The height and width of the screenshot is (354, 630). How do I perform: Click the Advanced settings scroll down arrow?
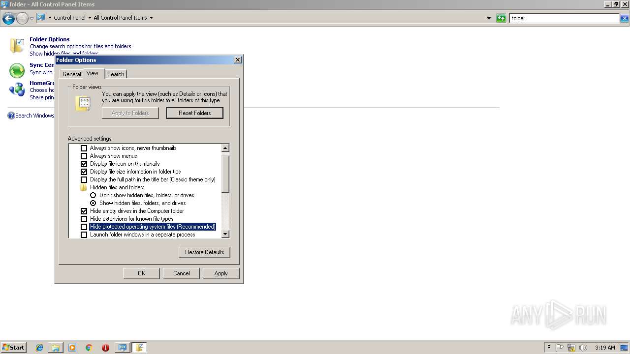click(x=225, y=235)
